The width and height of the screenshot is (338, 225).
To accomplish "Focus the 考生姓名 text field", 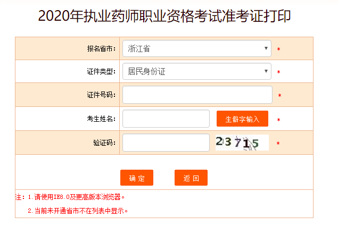I will coord(166,119).
